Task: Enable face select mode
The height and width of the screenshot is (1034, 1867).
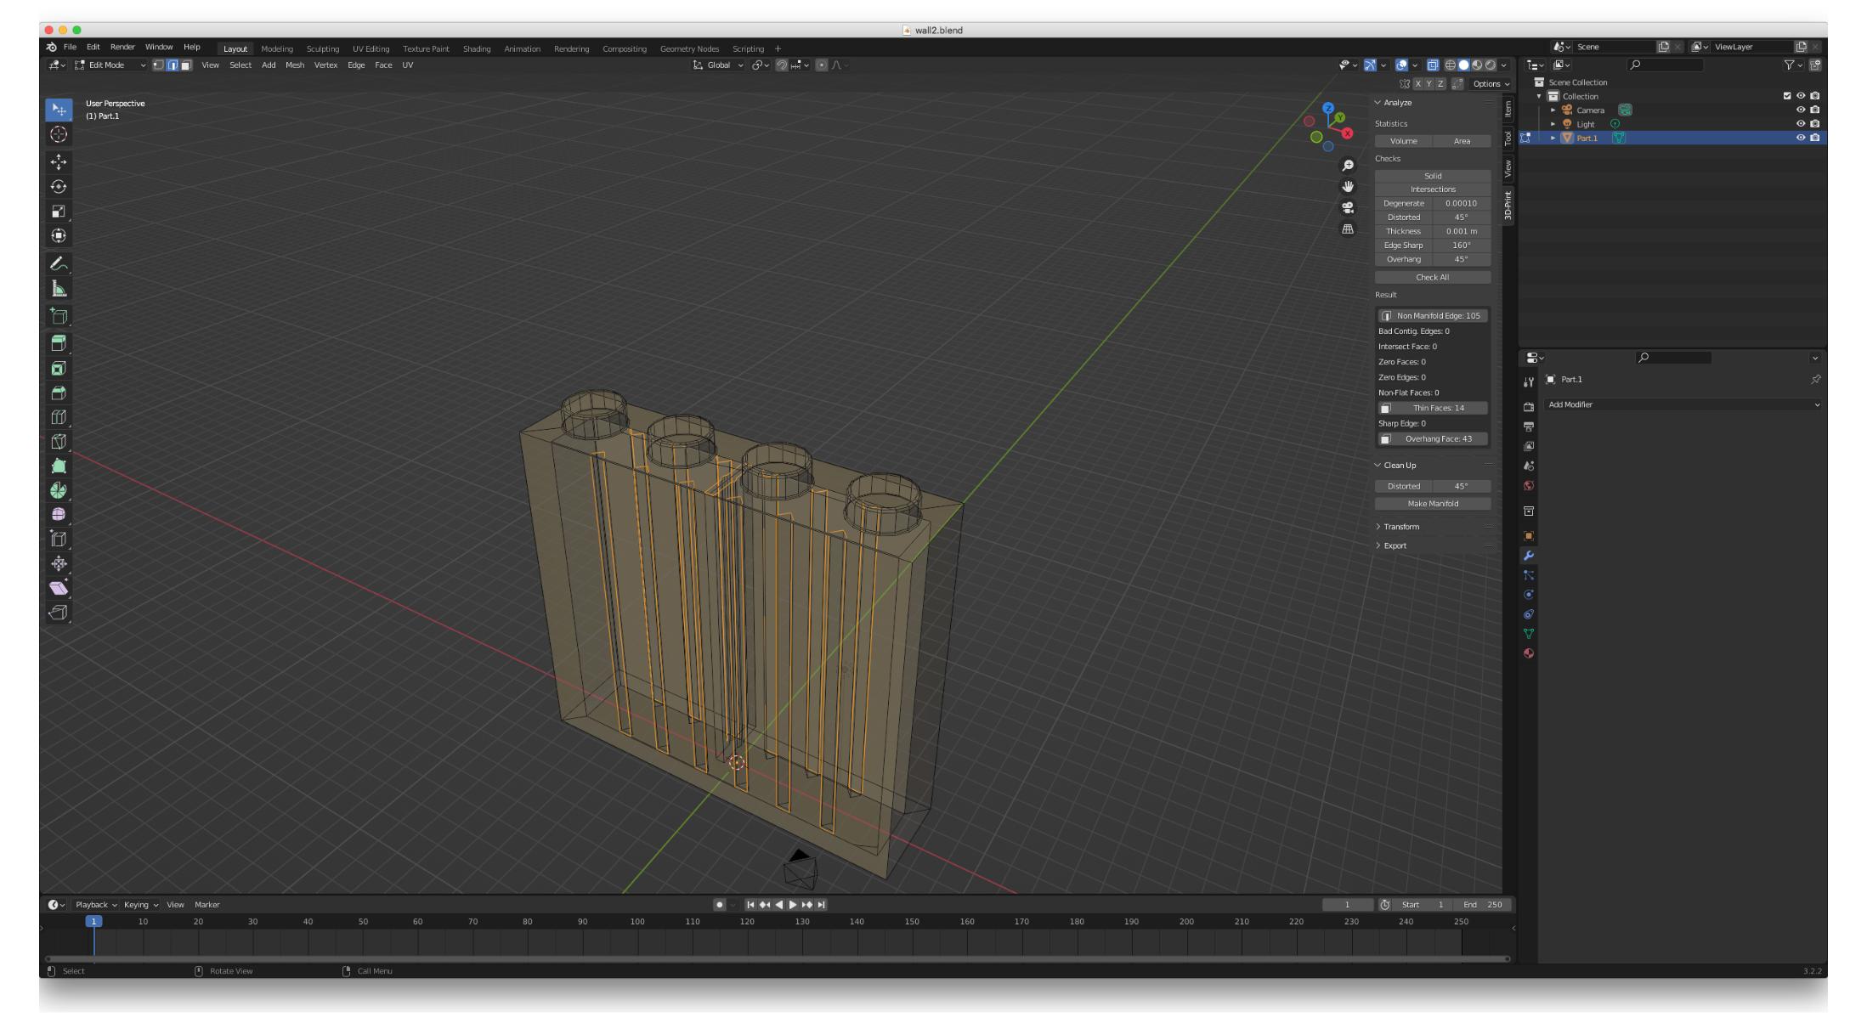Action: tap(186, 65)
